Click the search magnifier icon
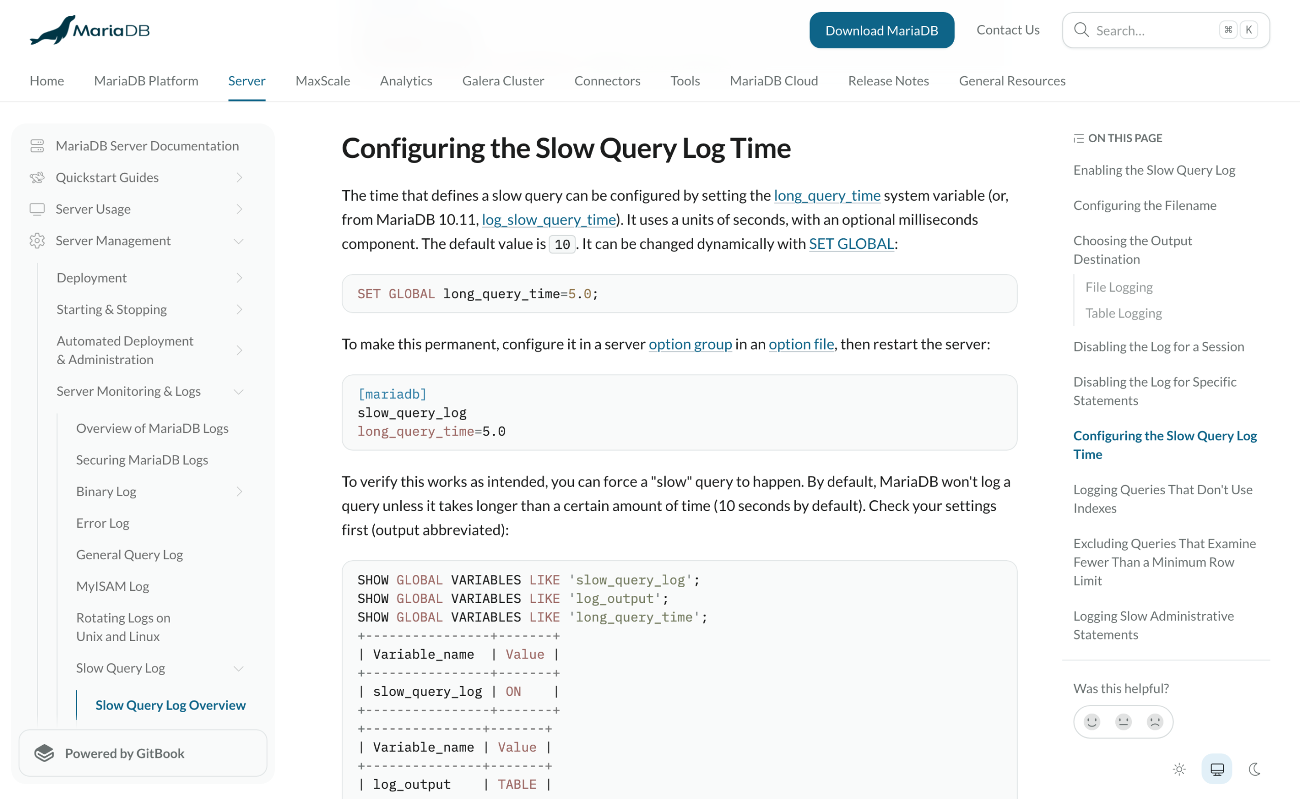Viewport: 1300px width, 799px height. pyautogui.click(x=1081, y=30)
